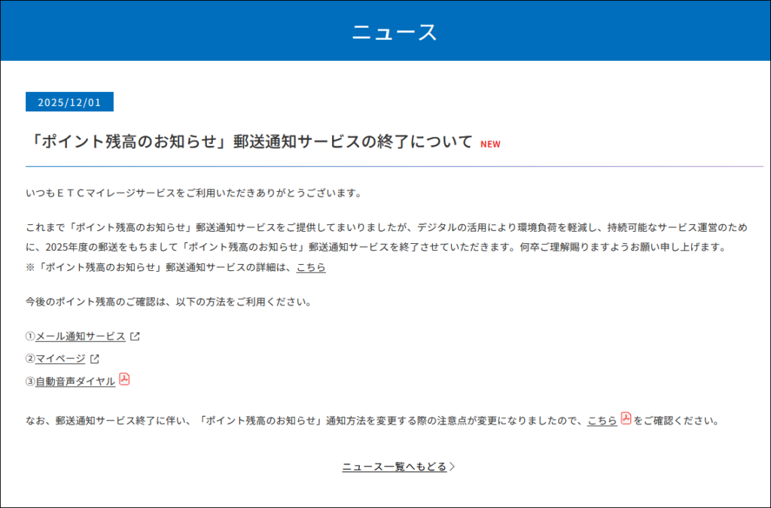771x508 pixels.
Task: Click the external link icon beside マイページ
Action: pos(95,359)
